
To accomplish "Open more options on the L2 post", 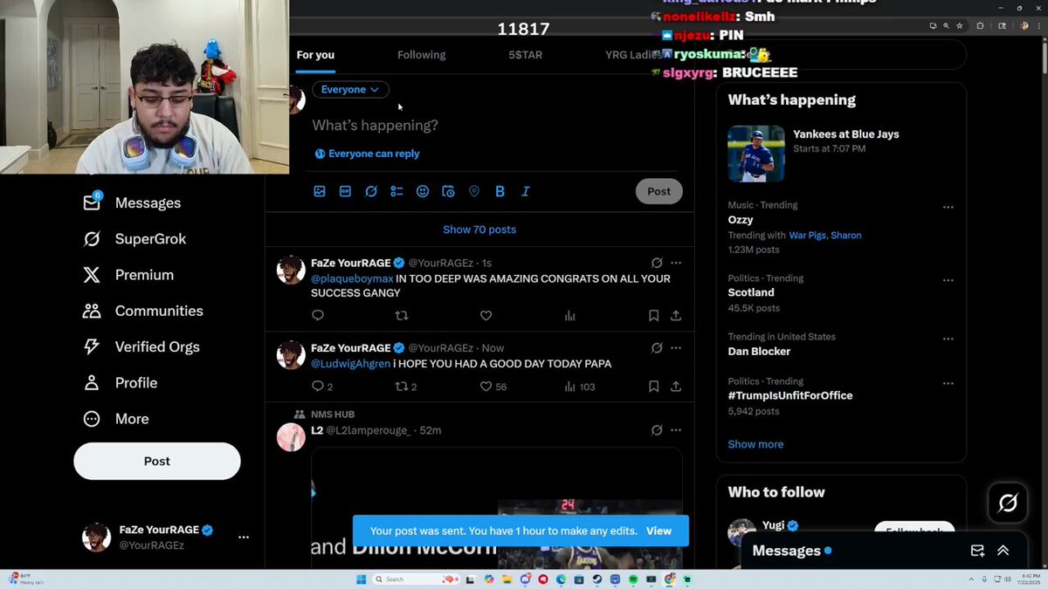I will [676, 430].
